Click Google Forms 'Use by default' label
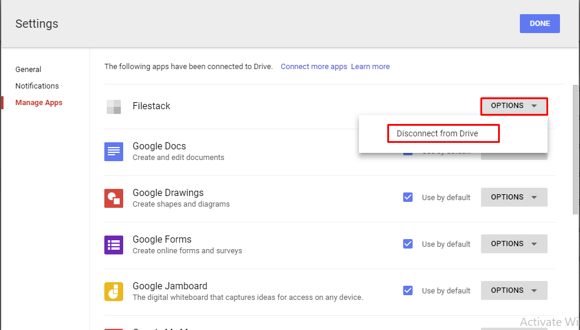Screen dimensions: 580x330 coord(446,244)
